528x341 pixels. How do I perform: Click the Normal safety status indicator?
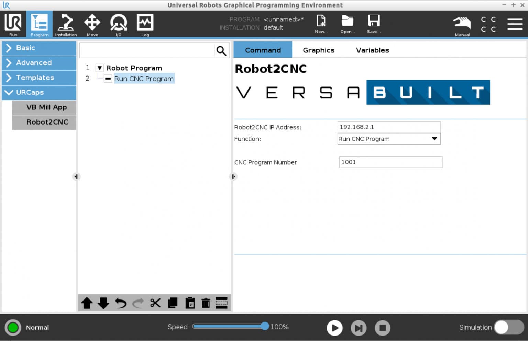(13, 328)
